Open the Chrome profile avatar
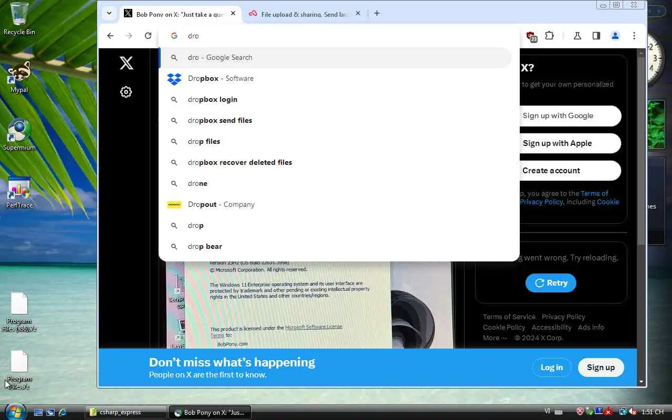The height and width of the screenshot is (420, 672). (x=615, y=36)
